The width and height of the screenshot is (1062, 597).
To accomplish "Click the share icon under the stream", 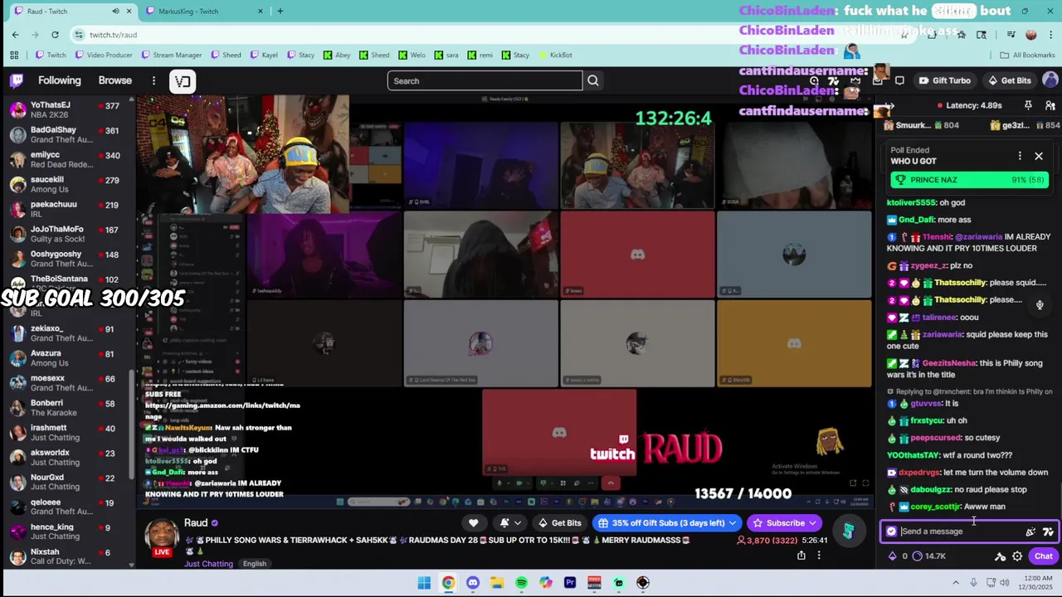I will [801, 556].
